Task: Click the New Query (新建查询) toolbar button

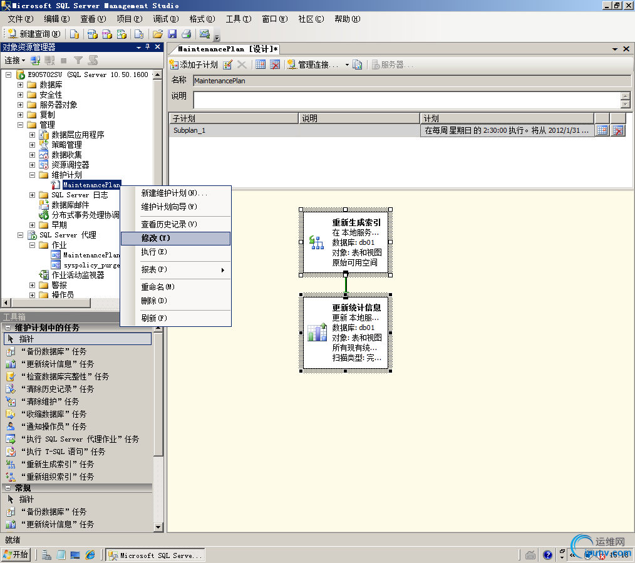Action: tap(34, 34)
